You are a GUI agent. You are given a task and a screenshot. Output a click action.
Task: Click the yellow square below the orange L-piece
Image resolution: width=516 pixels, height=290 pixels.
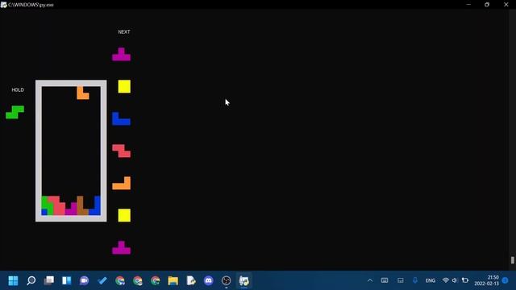[124, 215]
